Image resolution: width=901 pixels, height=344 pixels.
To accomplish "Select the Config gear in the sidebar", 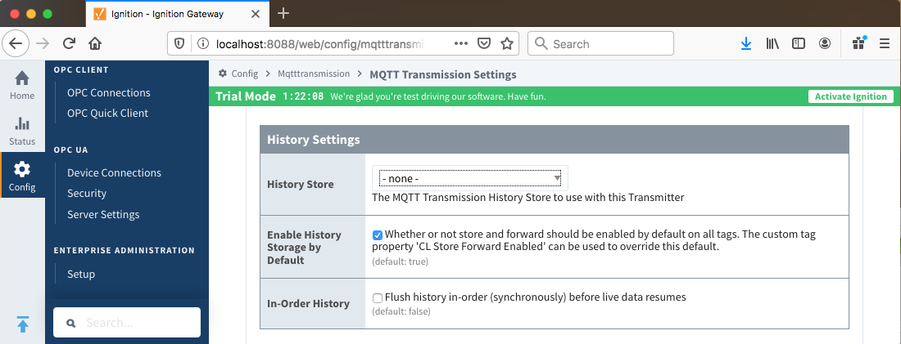I will point(22,176).
